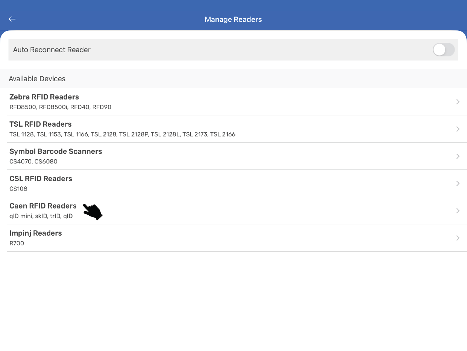Expand Impinj Readers via its chevron
This screenshot has width=467, height=351.
tap(458, 238)
